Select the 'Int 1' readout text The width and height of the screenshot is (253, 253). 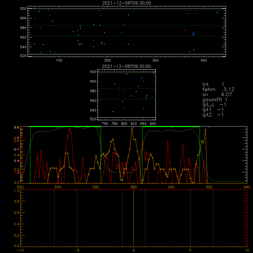click(x=213, y=85)
